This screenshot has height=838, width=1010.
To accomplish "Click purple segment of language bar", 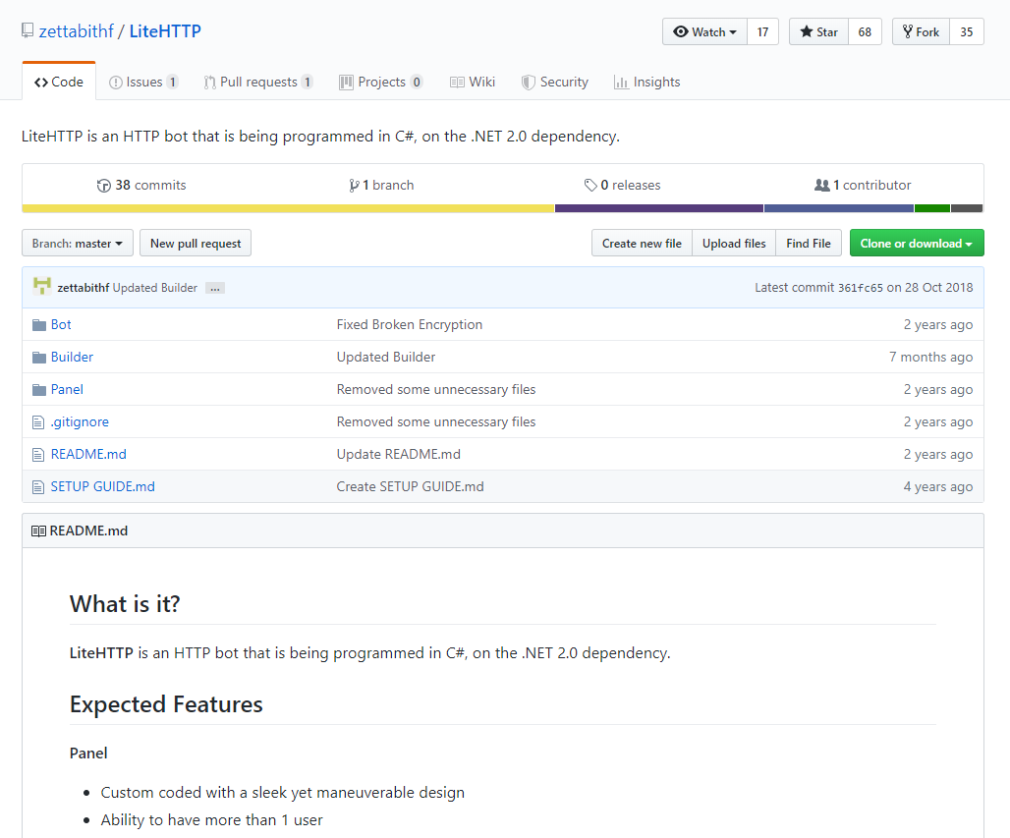I will click(x=659, y=208).
